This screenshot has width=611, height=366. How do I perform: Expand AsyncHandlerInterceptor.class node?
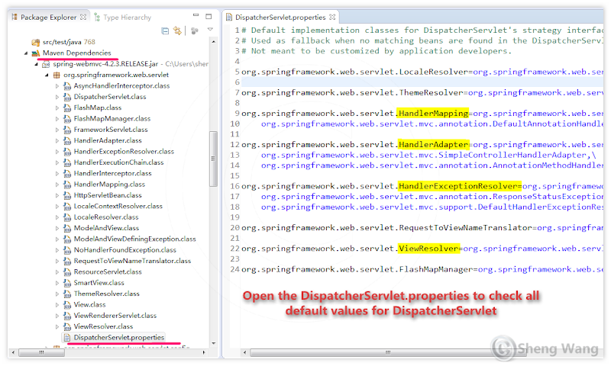click(57, 86)
